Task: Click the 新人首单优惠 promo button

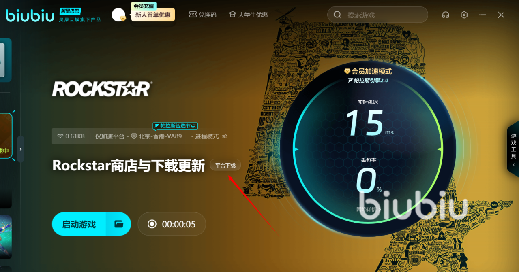Action: click(x=153, y=15)
